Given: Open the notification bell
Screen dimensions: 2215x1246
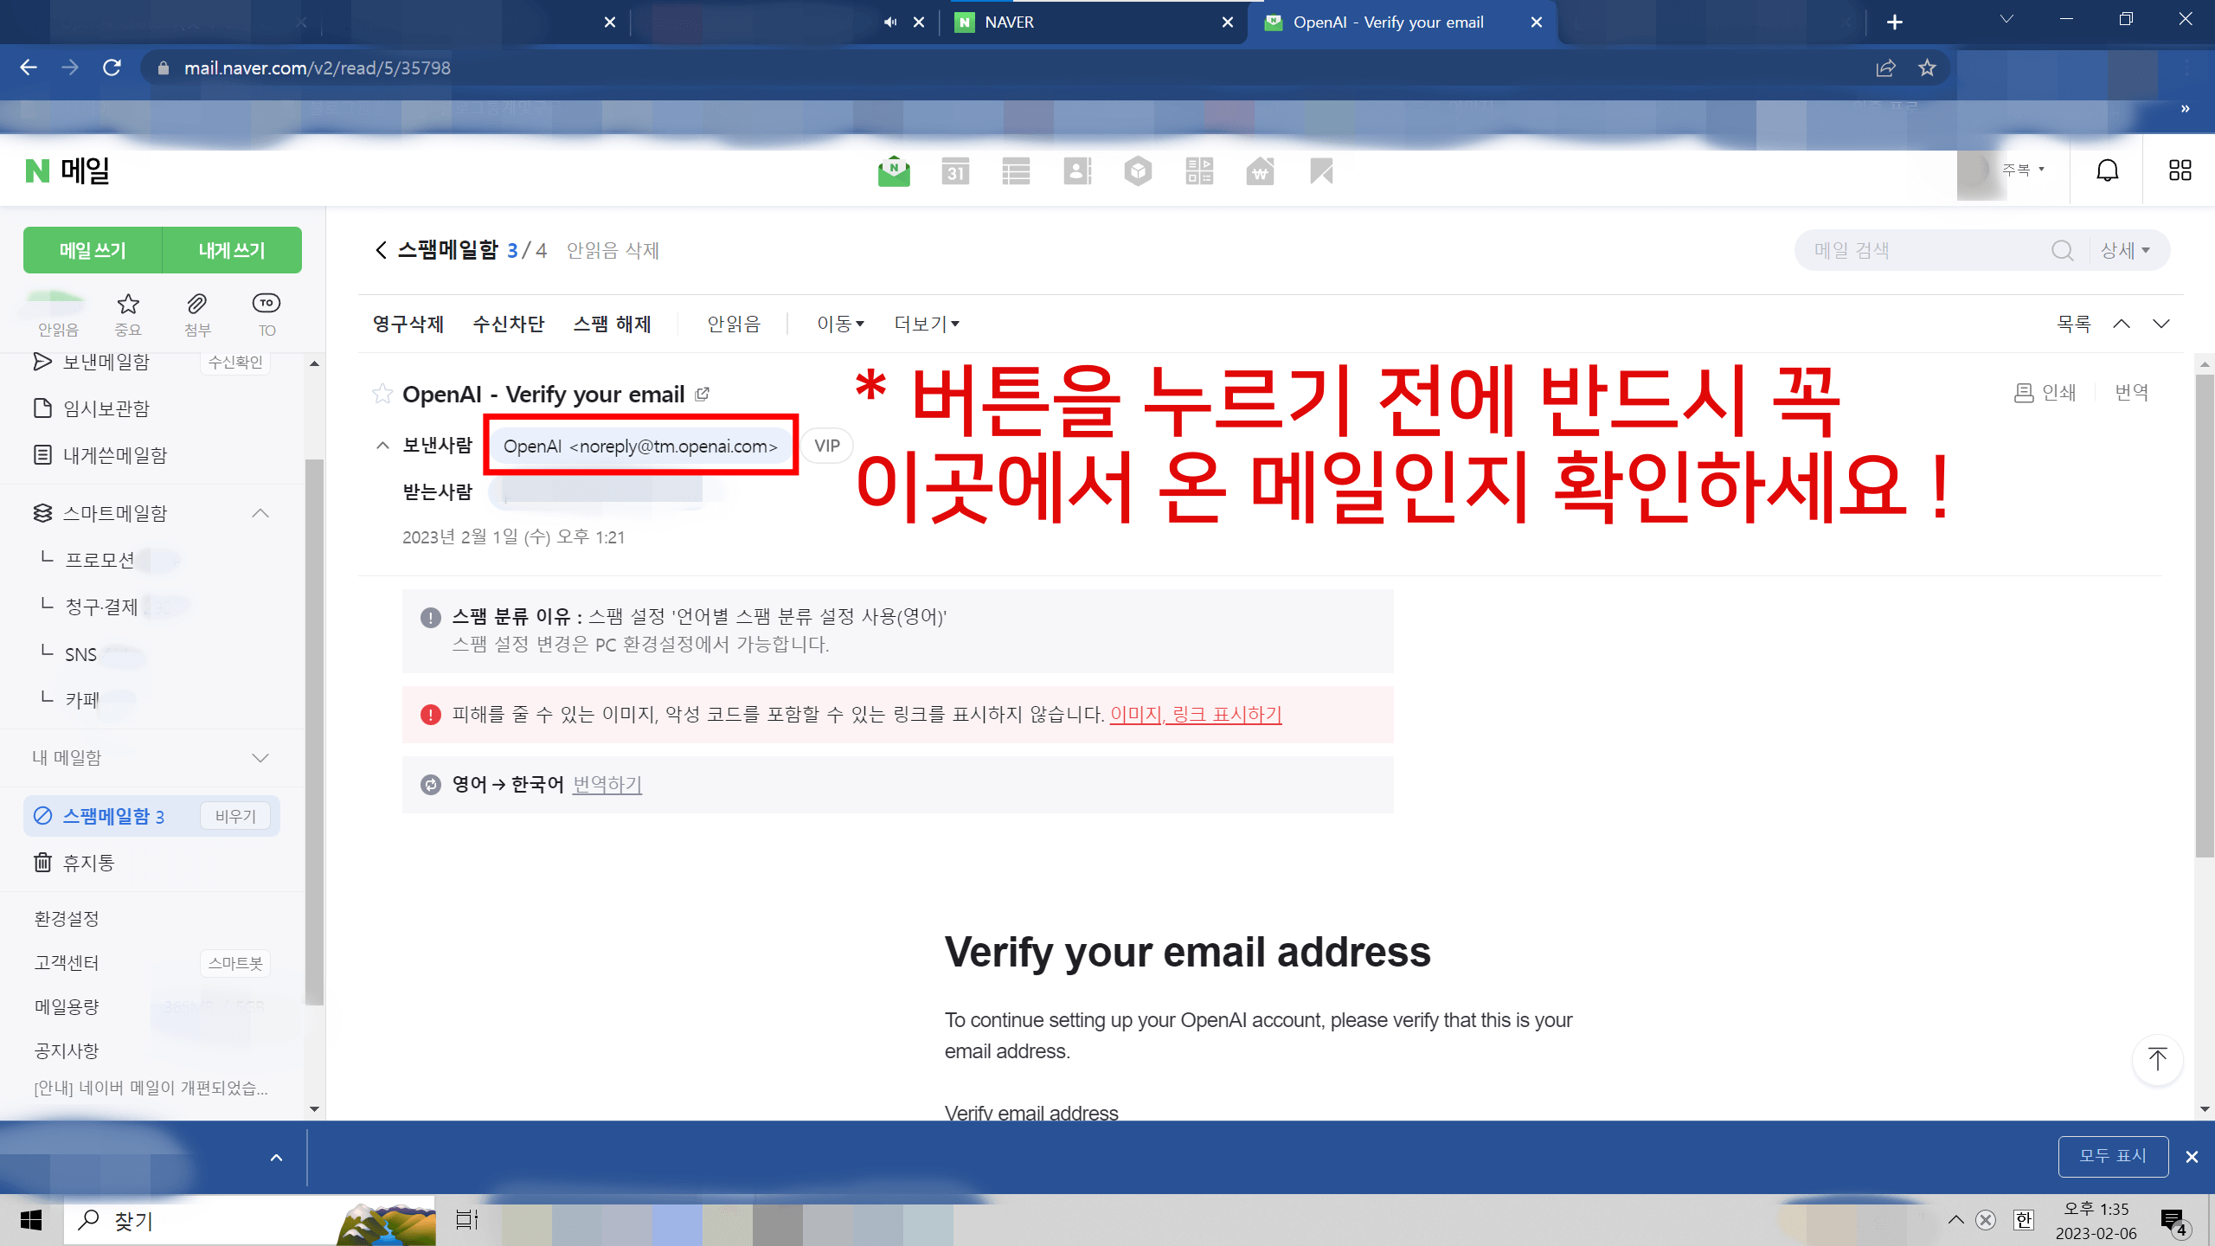Looking at the screenshot, I should point(2108,170).
